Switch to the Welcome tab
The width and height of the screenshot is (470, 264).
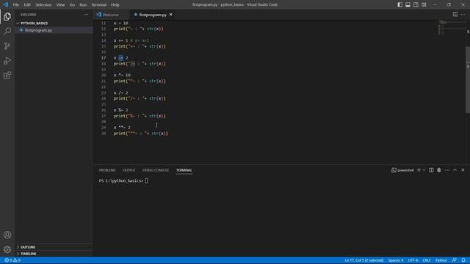click(110, 15)
